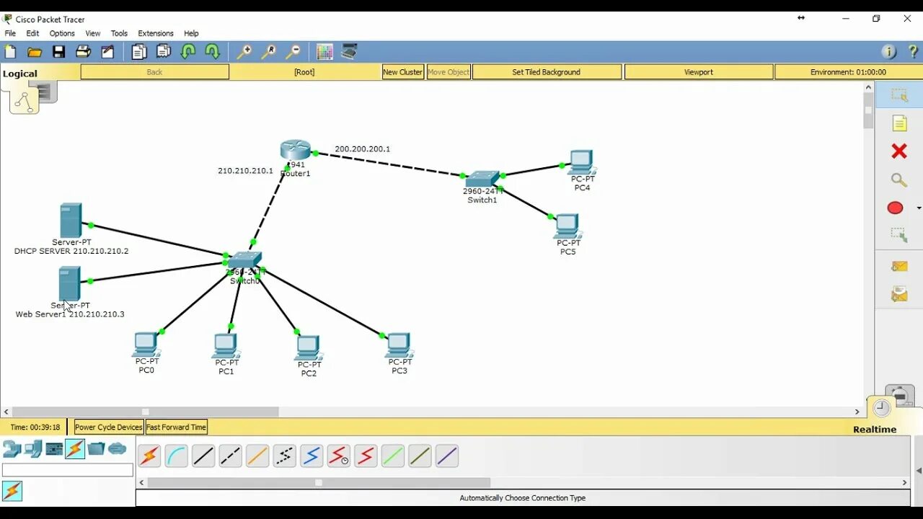Pick the light green octal cable
The width and height of the screenshot is (923, 519).
(392, 456)
